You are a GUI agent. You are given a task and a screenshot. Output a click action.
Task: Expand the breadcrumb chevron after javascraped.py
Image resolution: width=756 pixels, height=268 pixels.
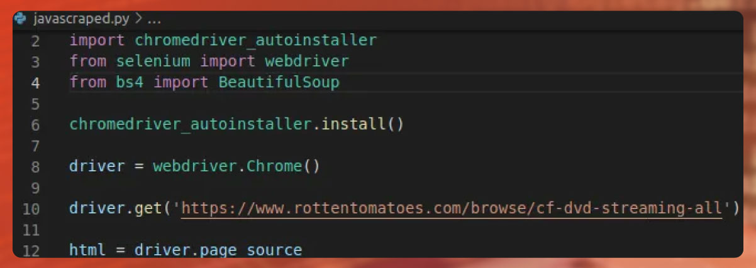[x=138, y=18]
